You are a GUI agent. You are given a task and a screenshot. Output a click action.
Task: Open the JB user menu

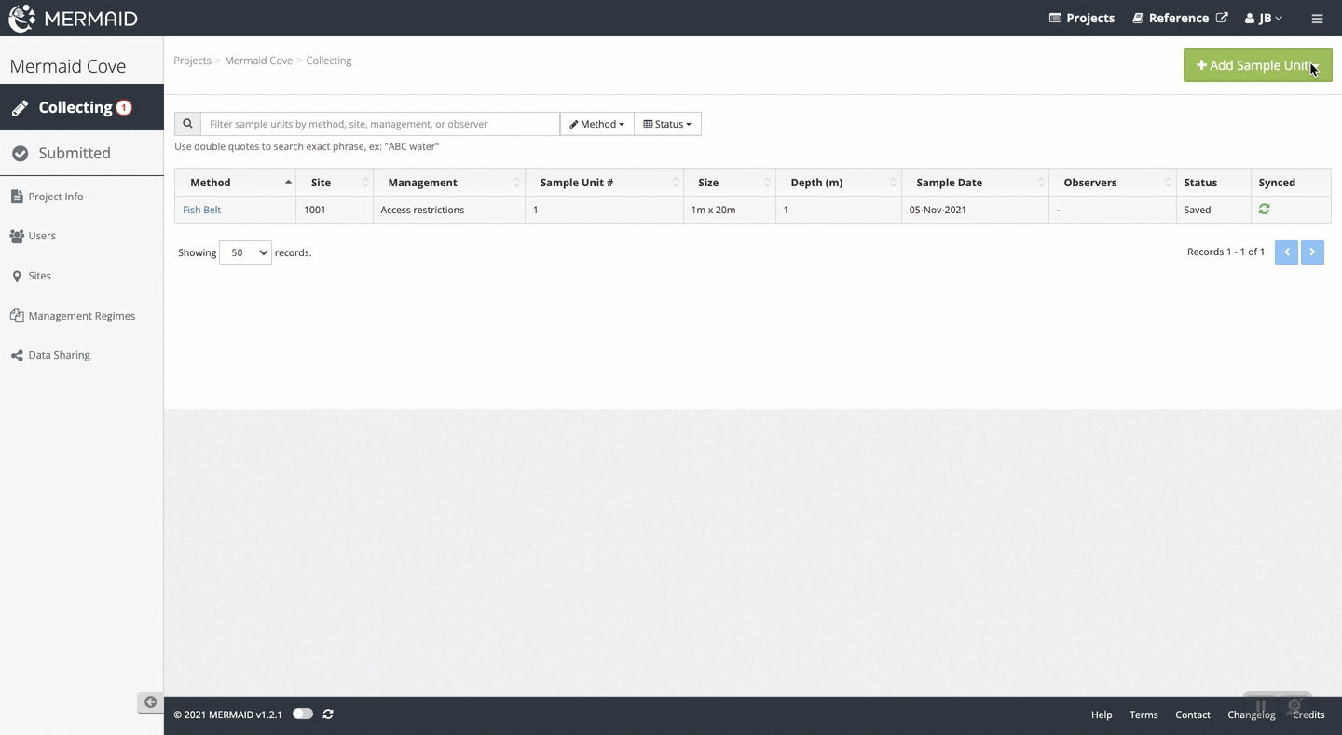(x=1264, y=19)
